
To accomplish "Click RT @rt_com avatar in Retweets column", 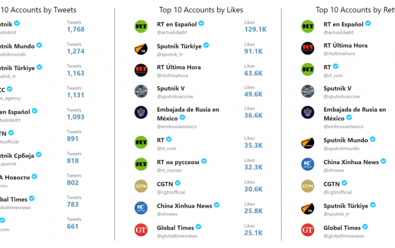I will pyautogui.click(x=308, y=69).
